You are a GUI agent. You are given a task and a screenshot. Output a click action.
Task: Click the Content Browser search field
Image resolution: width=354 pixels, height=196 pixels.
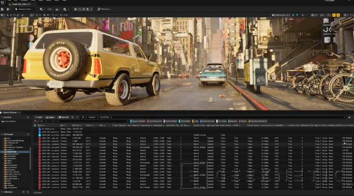click(84, 121)
